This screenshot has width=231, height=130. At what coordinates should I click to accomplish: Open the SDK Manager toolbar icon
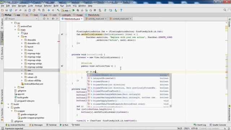tap(116, 10)
